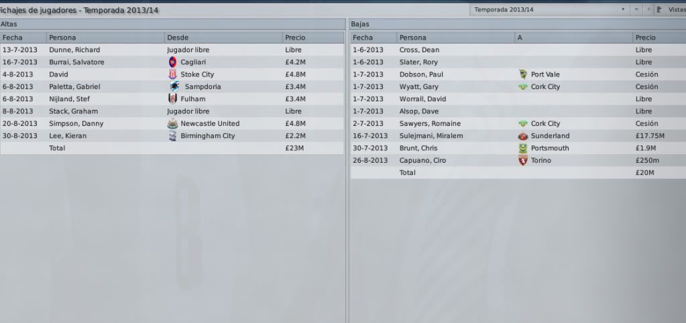The image size is (686, 323).
Task: Open player David in Altas list
Action: [x=58, y=74]
